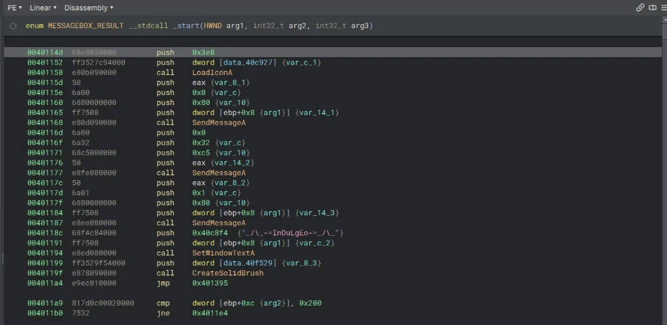Follow jne target 0x4011e4
Screen dimensions: 667x325
click(x=210, y=313)
